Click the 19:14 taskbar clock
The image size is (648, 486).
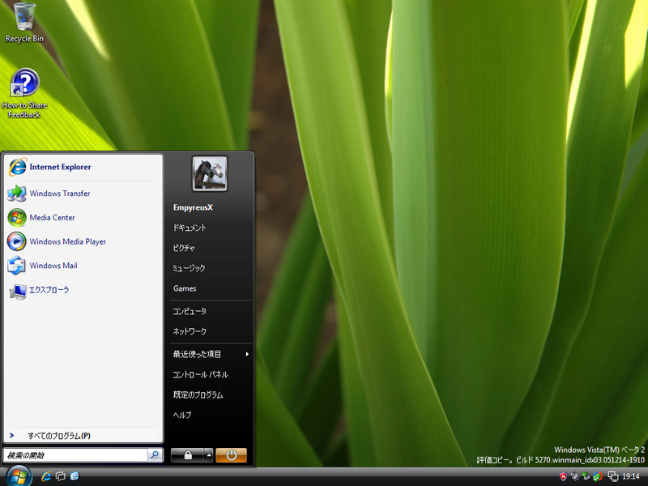(631, 476)
